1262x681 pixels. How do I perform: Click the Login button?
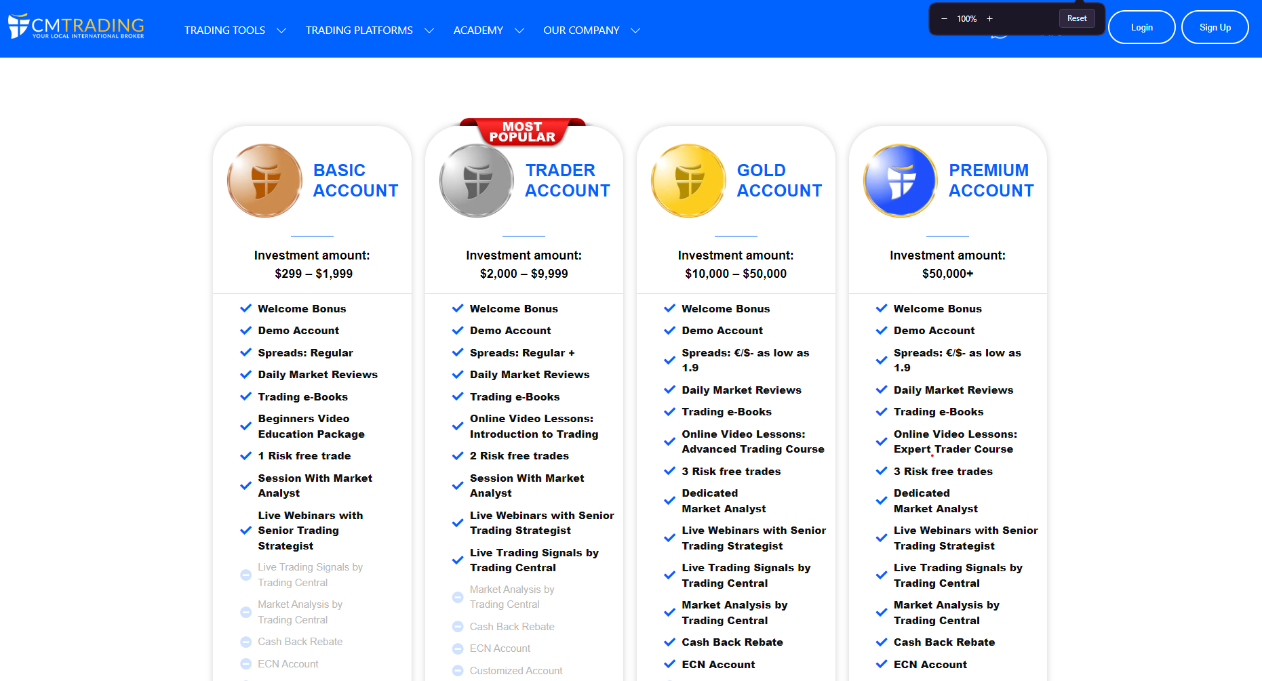tap(1142, 27)
